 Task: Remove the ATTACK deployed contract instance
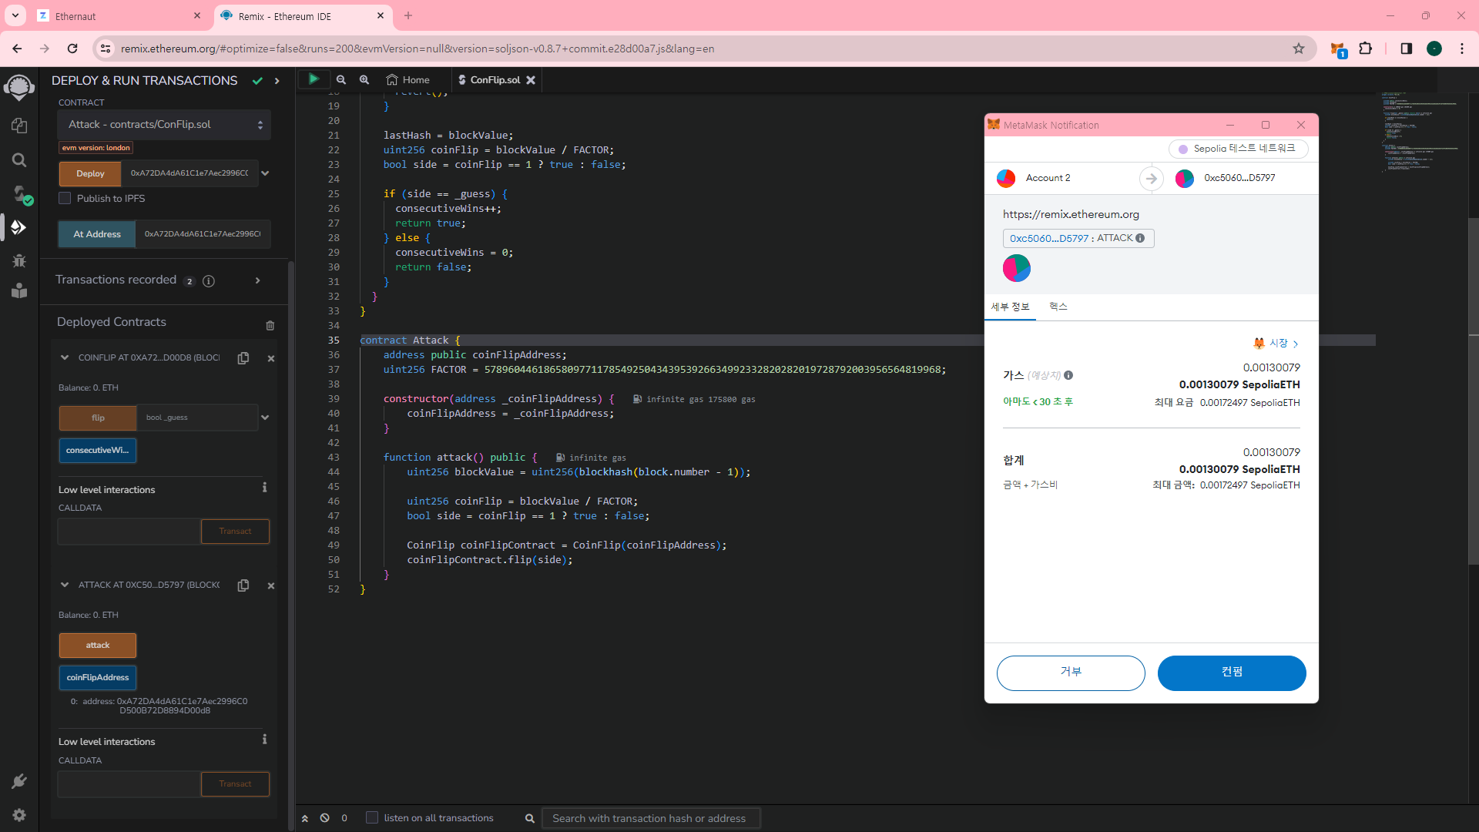click(x=271, y=585)
